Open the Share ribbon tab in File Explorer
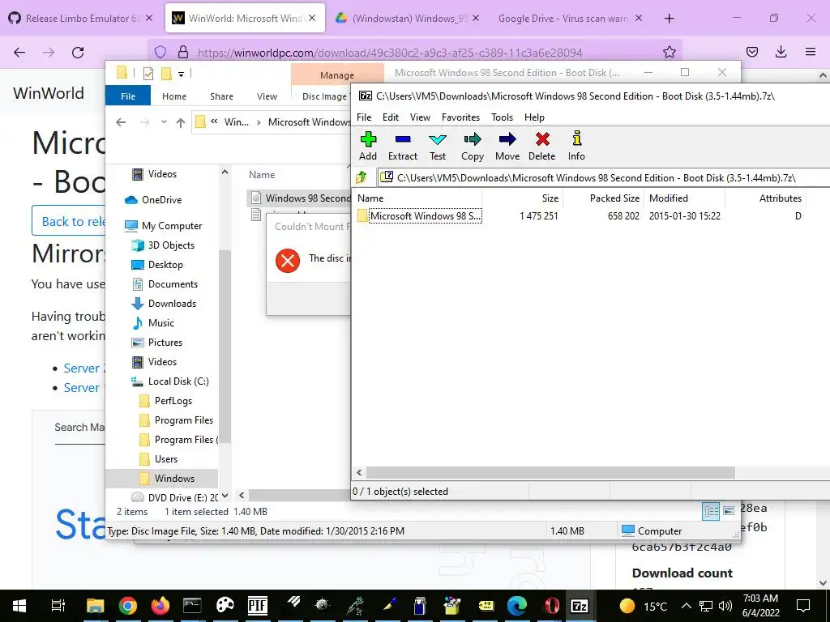The height and width of the screenshot is (622, 830). click(x=221, y=96)
